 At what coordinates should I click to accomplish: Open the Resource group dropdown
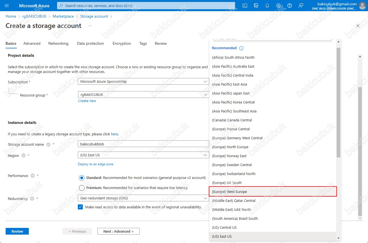[143, 95]
